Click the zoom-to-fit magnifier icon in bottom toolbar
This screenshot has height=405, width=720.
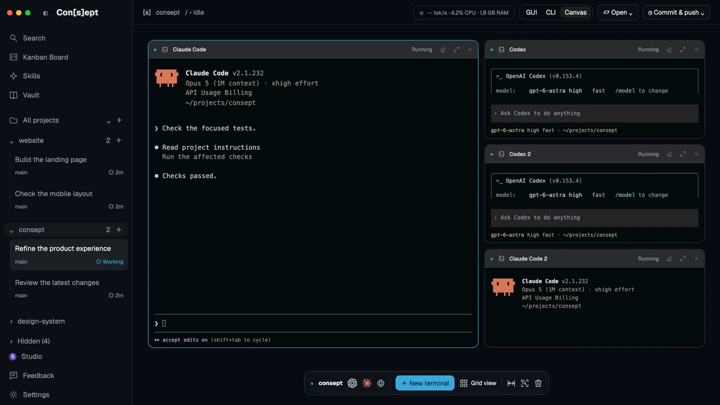click(524, 383)
